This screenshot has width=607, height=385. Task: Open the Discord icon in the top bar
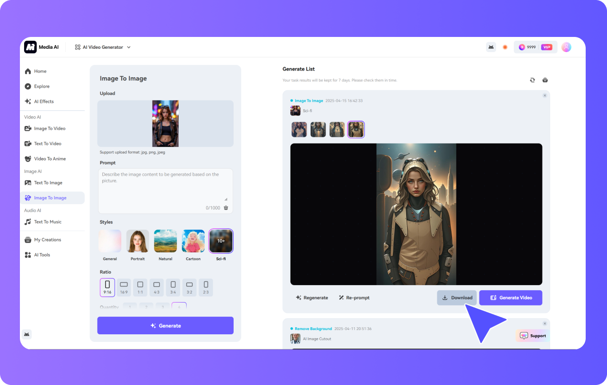[x=491, y=47]
